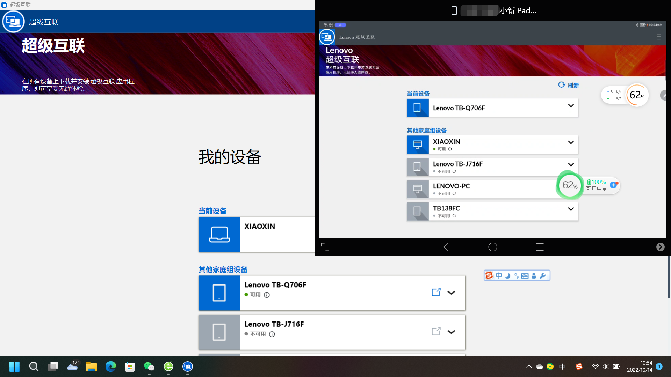This screenshot has height=377, width=671.
Task: Expand XIAOXIN device on the tablet
Action: [571, 142]
